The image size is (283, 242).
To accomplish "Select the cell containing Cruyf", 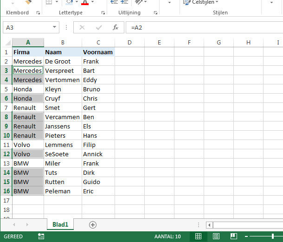I will [63, 98].
